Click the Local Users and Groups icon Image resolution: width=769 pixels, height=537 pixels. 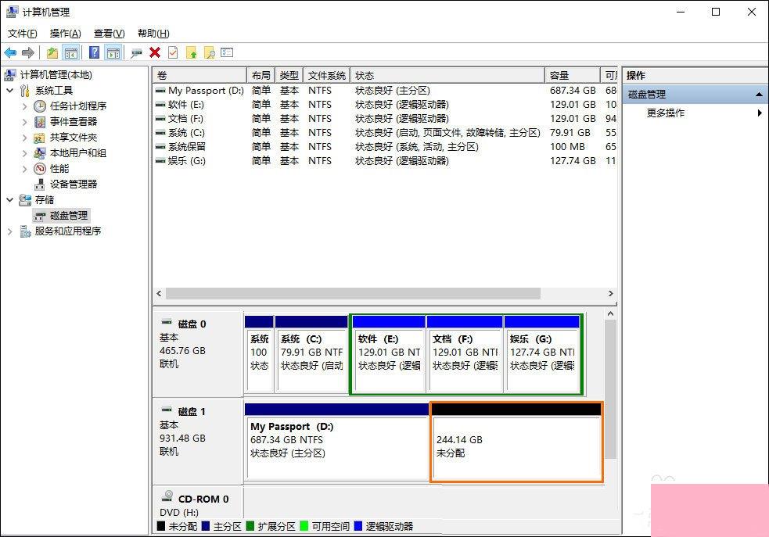[x=40, y=153]
